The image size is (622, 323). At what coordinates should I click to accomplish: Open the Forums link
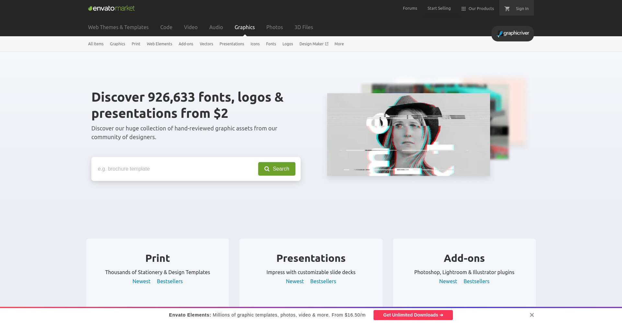click(x=410, y=8)
